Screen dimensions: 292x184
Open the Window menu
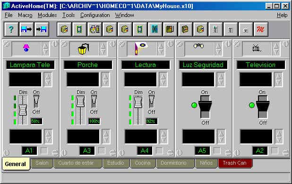click(124, 15)
